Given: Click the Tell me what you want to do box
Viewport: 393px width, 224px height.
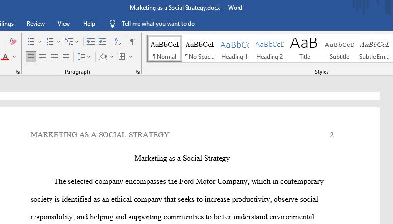Looking at the screenshot, I should [158, 24].
